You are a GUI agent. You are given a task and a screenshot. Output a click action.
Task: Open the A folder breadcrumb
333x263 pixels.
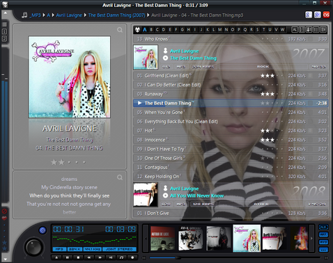(49, 15)
